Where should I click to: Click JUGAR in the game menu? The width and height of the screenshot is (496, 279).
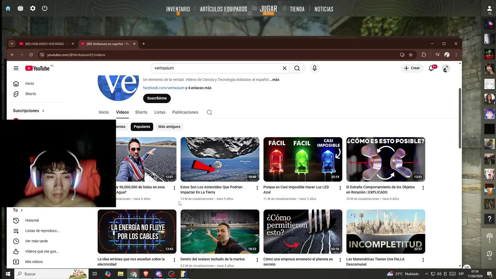coord(269,9)
